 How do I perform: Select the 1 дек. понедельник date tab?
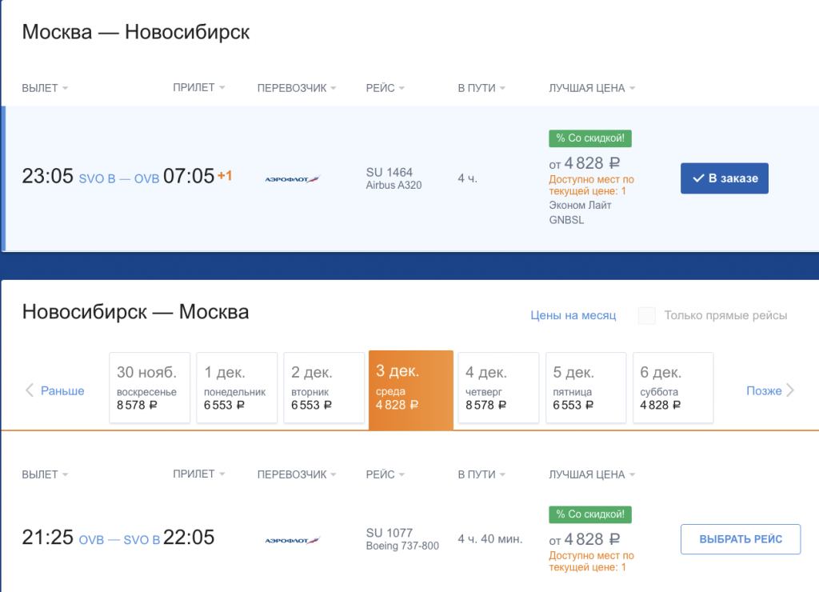pyautogui.click(x=237, y=388)
